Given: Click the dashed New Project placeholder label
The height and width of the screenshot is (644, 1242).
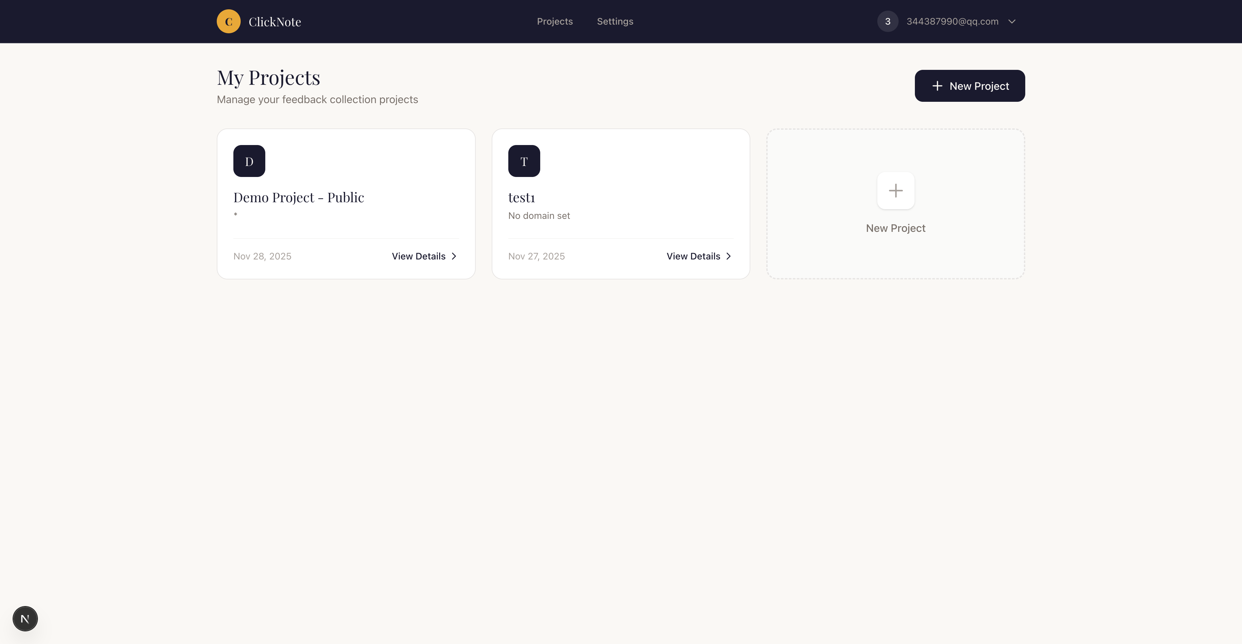Looking at the screenshot, I should tap(895, 228).
